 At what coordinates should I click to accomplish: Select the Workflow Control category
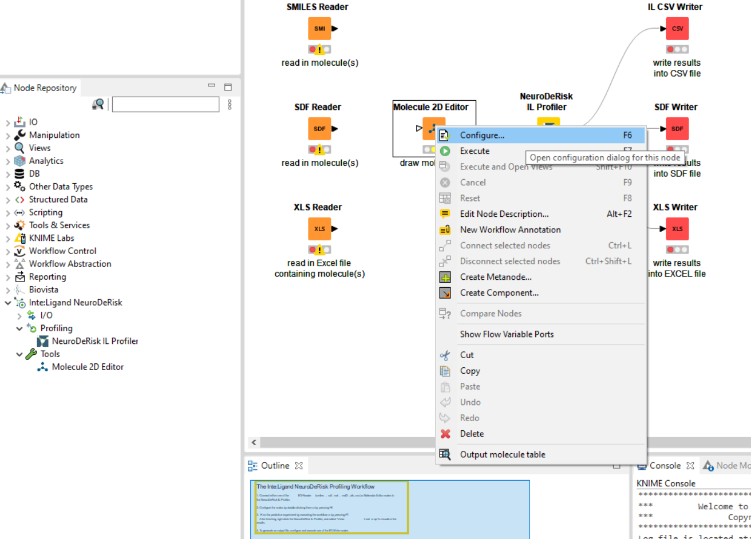click(x=62, y=251)
